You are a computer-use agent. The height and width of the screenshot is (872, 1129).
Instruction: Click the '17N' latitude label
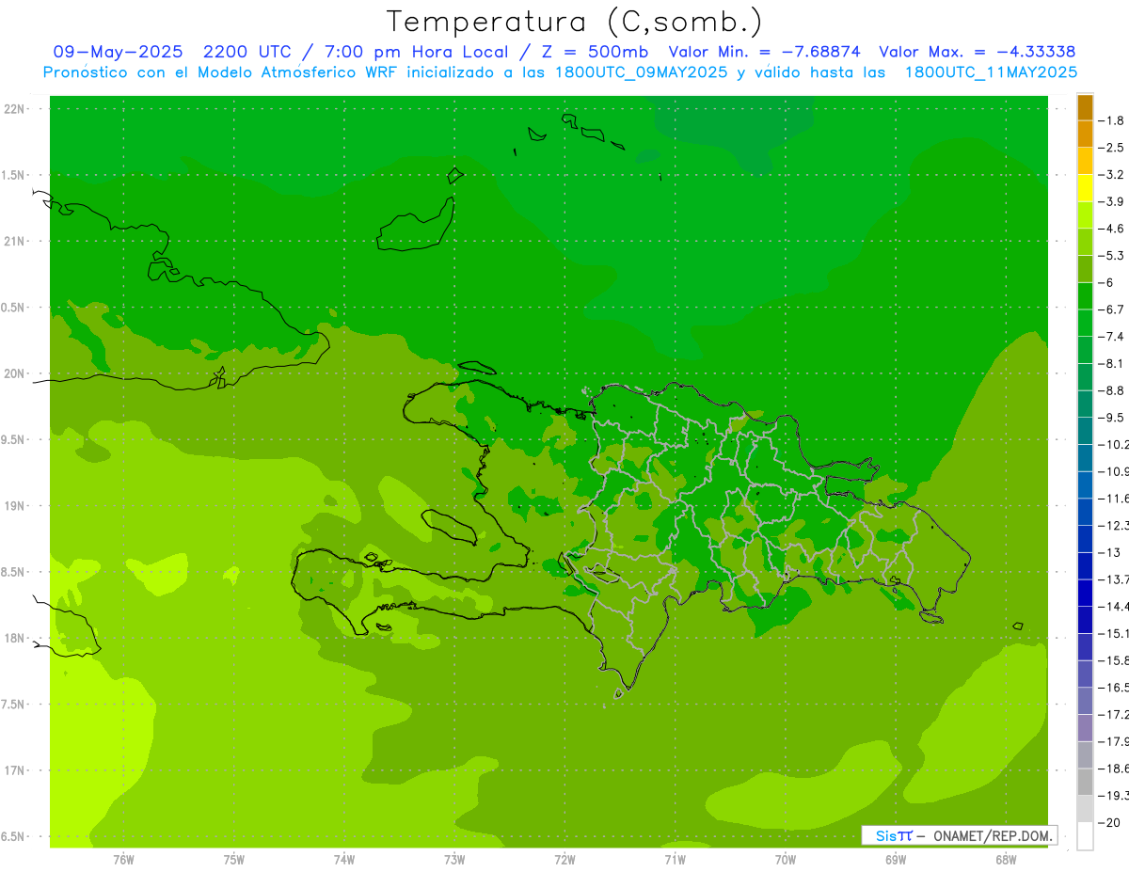(x=14, y=769)
